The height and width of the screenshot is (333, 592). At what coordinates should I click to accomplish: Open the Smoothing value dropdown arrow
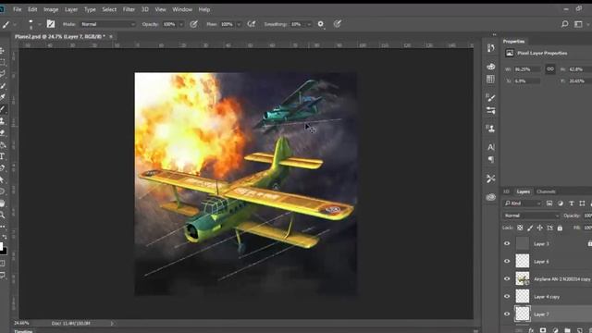[309, 24]
